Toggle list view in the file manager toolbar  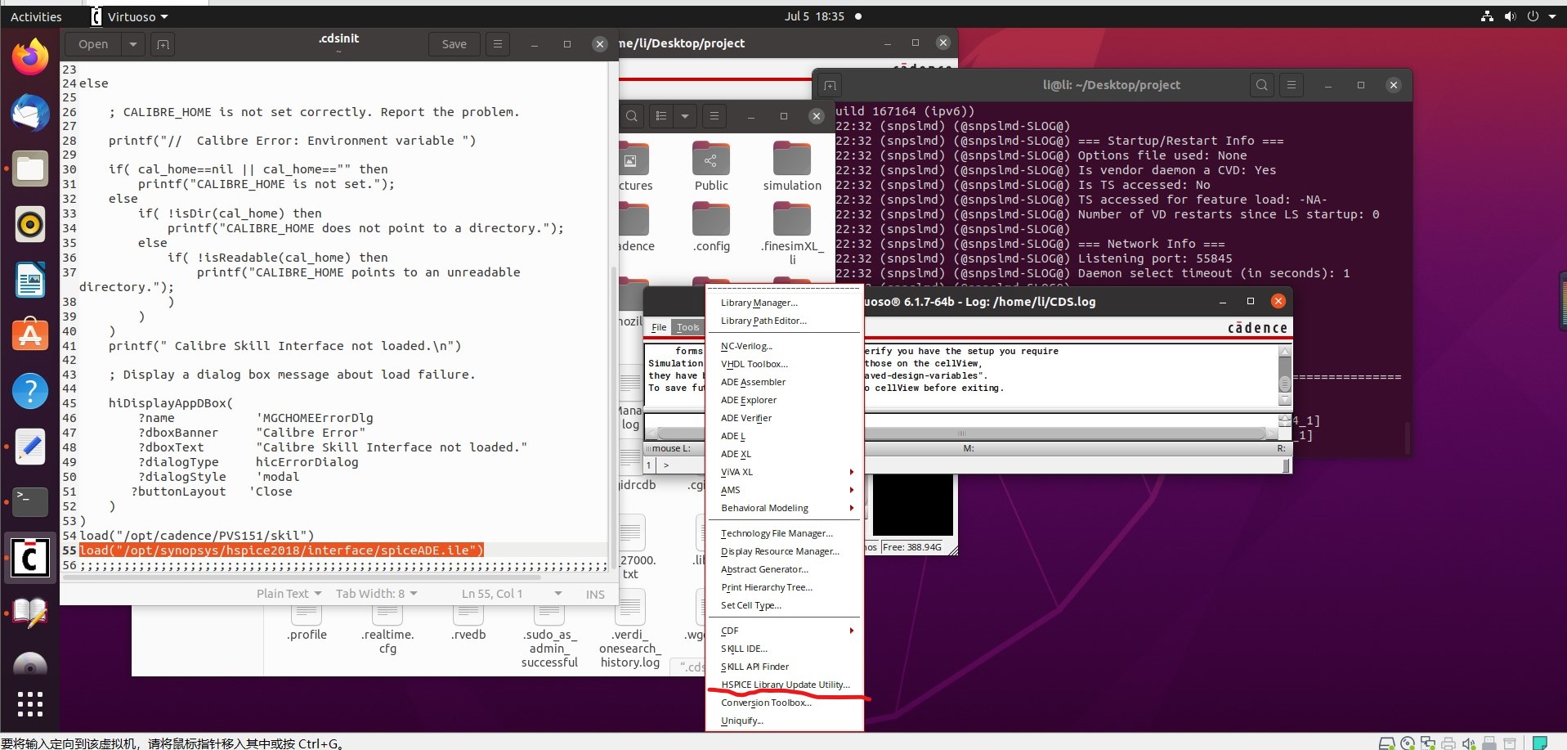pyautogui.click(x=660, y=116)
